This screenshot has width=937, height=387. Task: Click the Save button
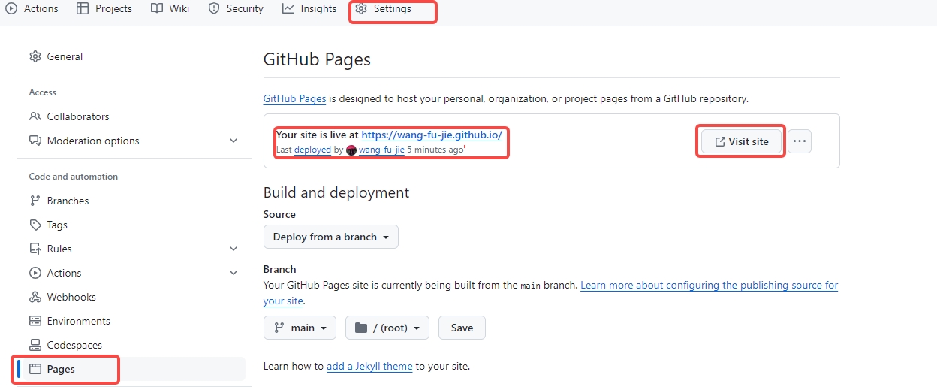462,328
